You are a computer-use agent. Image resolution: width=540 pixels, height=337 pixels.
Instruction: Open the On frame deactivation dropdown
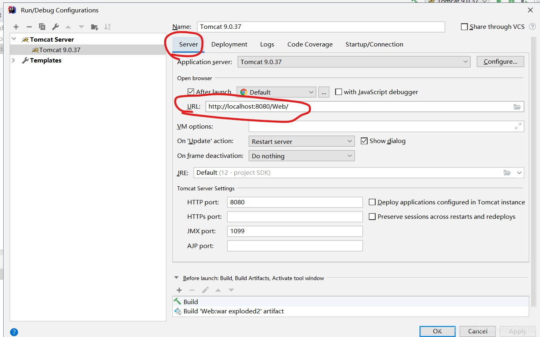pyautogui.click(x=301, y=156)
